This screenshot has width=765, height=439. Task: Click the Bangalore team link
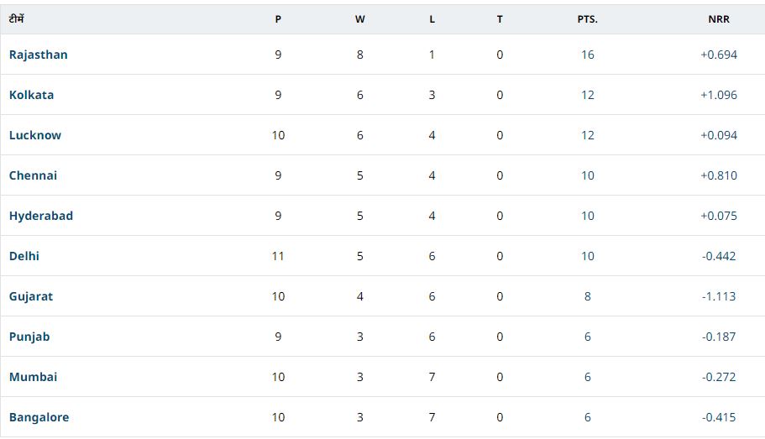click(39, 417)
